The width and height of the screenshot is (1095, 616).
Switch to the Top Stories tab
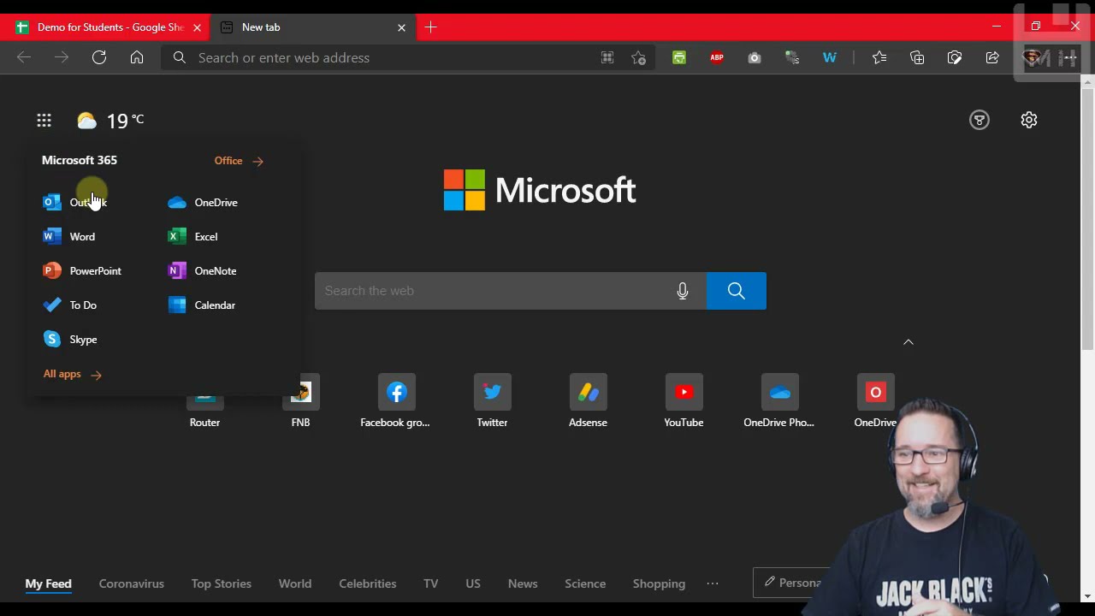(221, 583)
